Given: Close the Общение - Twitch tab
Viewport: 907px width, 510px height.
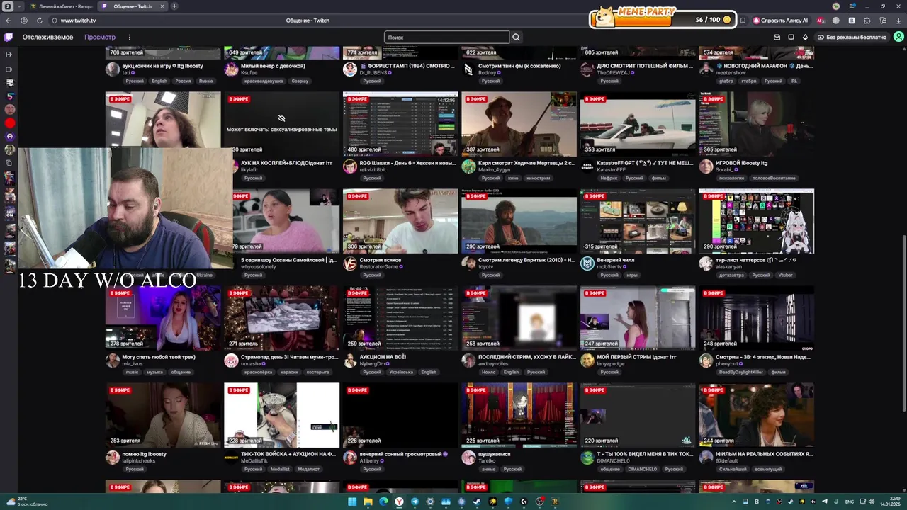Looking at the screenshot, I should click(x=162, y=6).
